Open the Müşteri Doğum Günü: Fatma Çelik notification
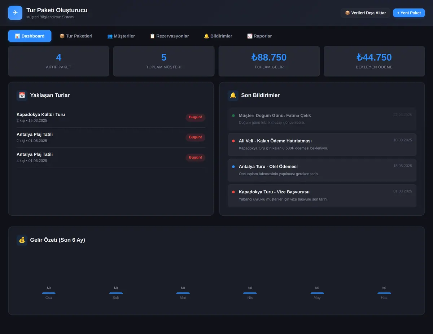The height and width of the screenshot is (334, 433). pyautogui.click(x=322, y=119)
